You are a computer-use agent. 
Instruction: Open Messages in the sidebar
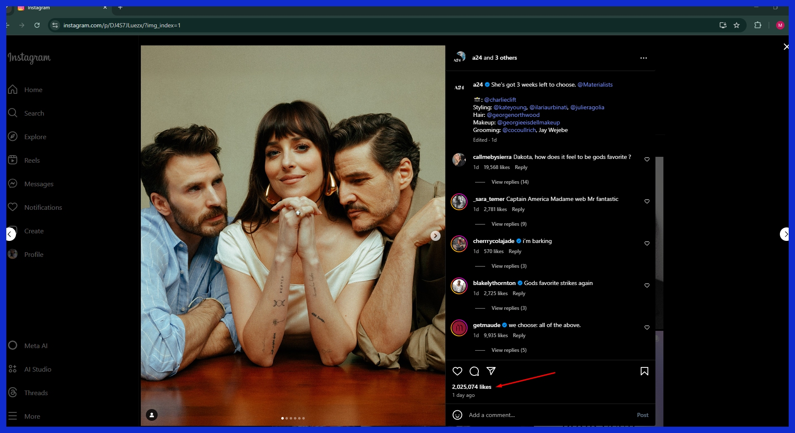31,184
